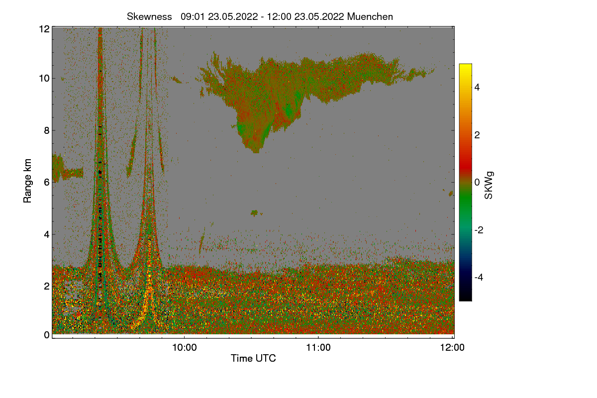Click the range tick label 12
This screenshot has width=597, height=398.
pos(44,29)
